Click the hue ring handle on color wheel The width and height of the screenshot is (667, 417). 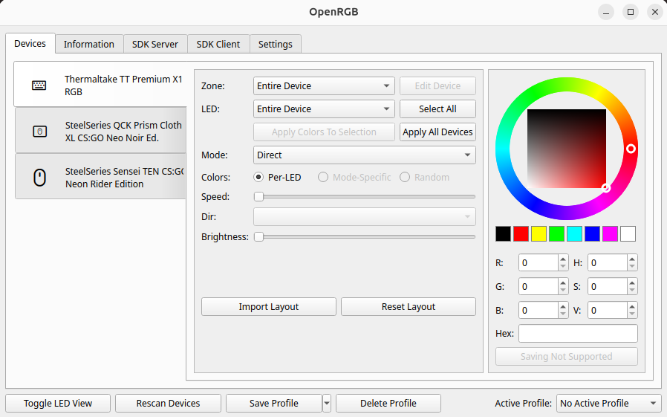631,149
